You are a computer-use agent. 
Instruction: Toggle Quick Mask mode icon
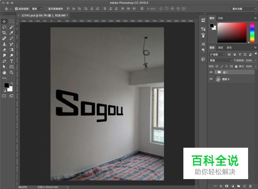coord(4,96)
